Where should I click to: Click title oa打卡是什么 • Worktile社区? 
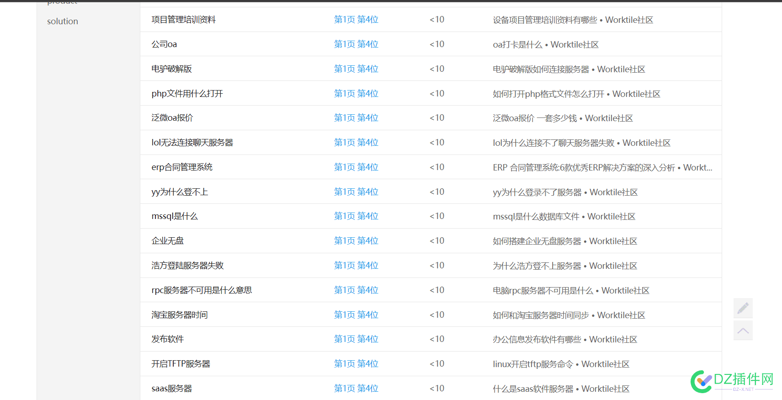pos(546,45)
